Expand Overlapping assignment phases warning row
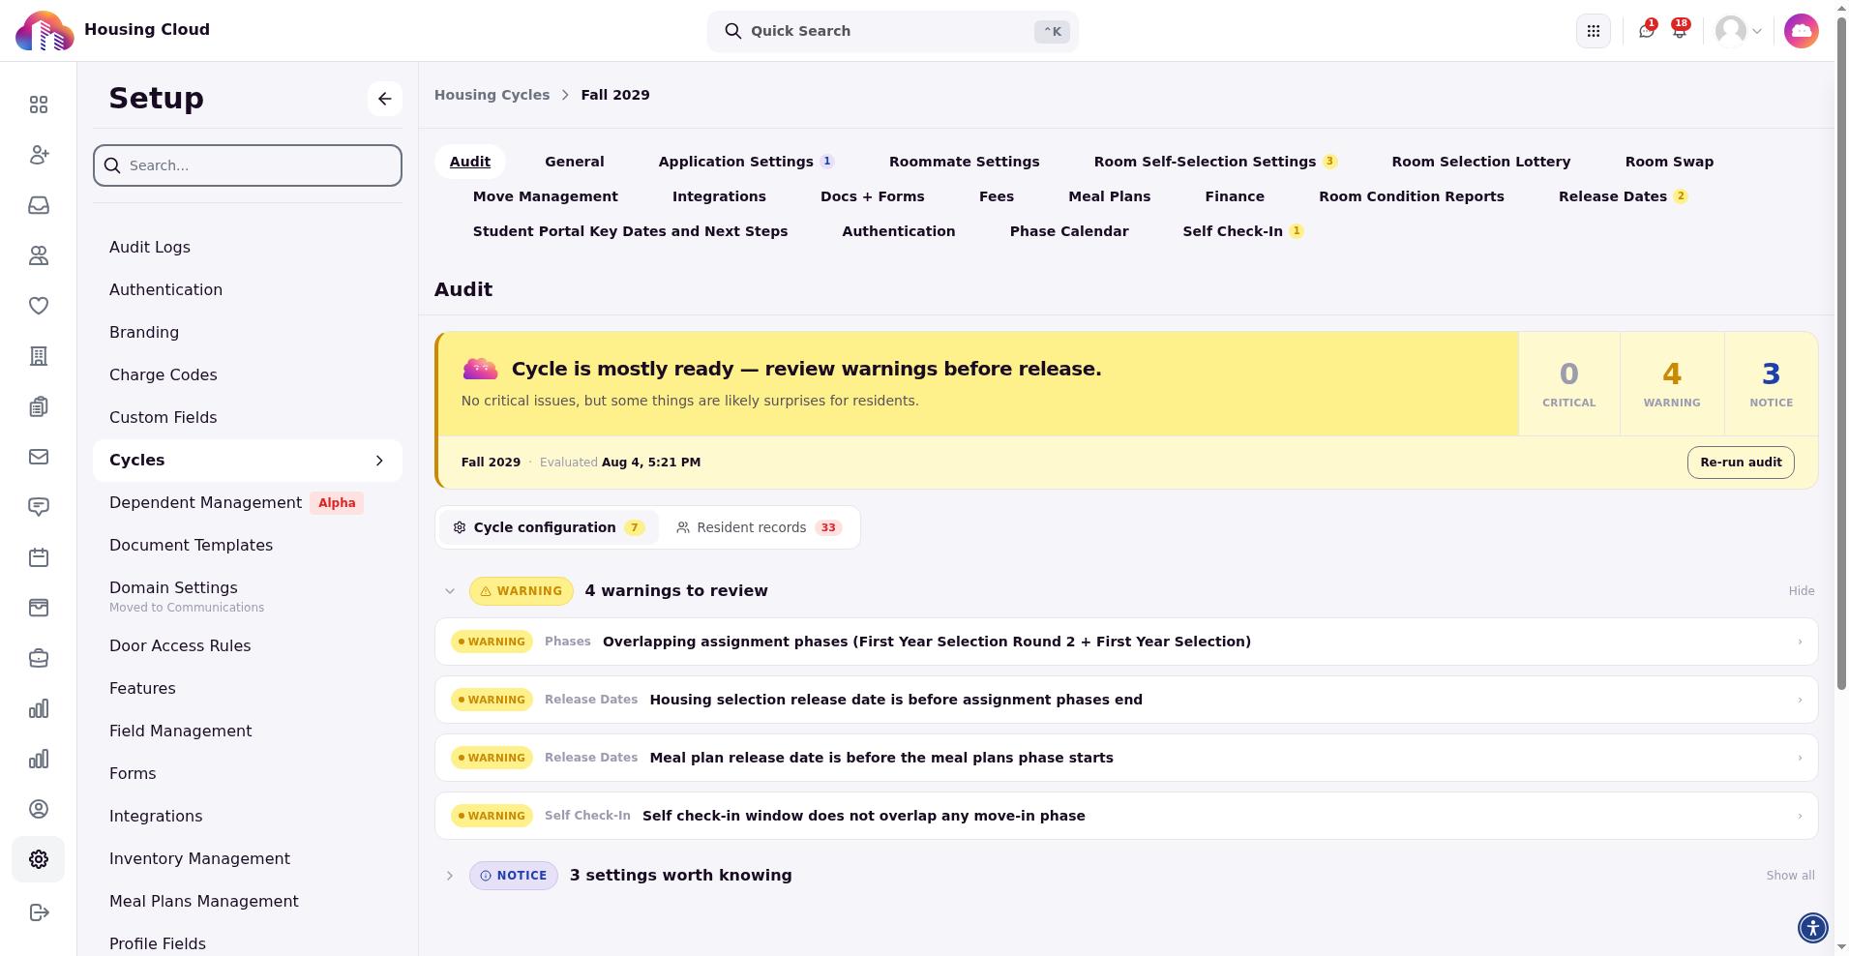Viewport: 1849px width, 956px height. 1126,642
